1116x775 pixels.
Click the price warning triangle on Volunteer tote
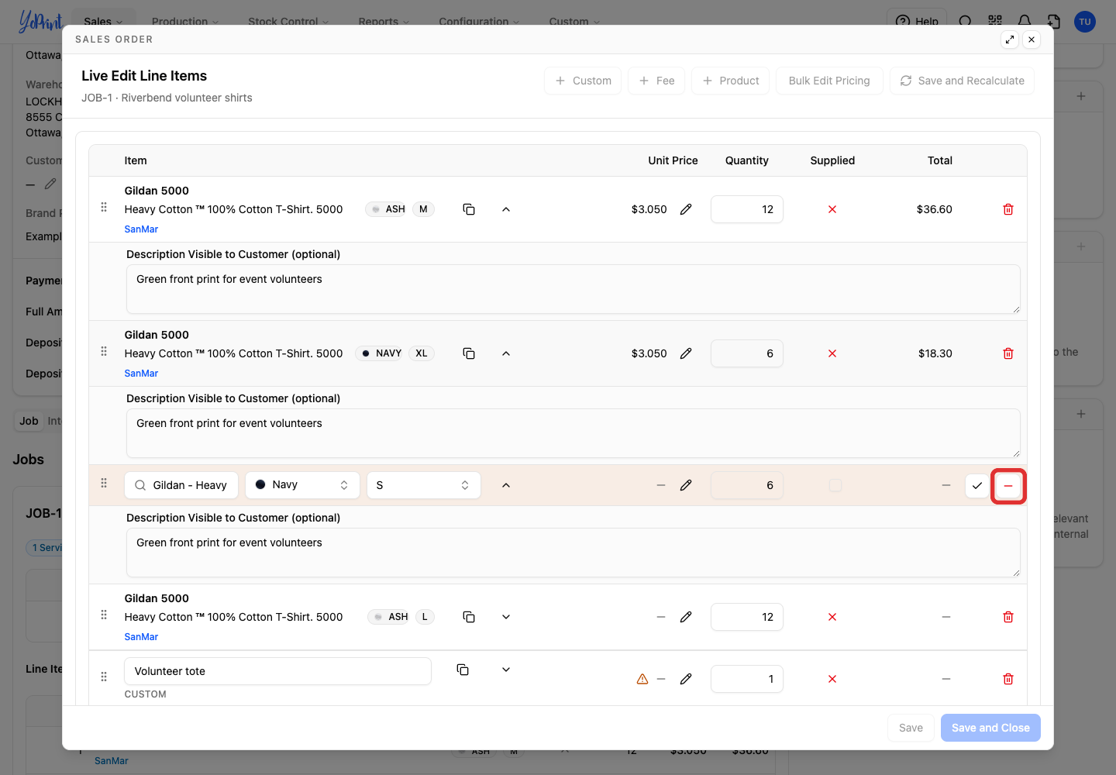(x=642, y=679)
